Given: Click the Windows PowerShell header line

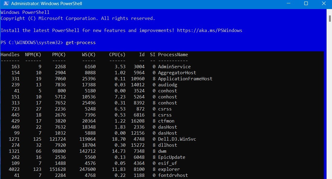Looking at the screenshot, I should [25, 12].
